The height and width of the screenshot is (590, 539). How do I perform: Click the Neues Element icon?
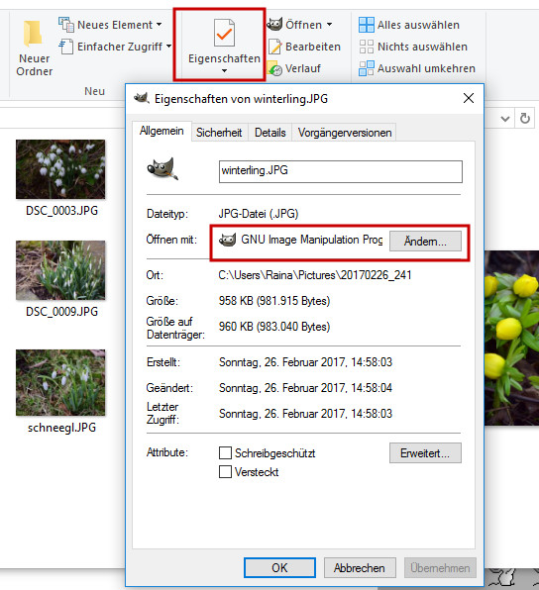[66, 25]
